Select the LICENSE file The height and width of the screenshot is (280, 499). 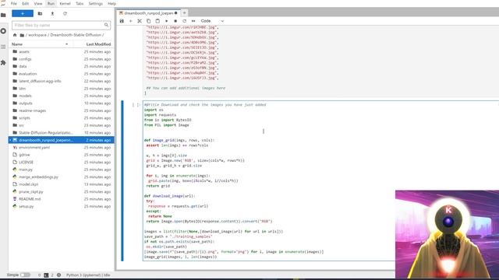[61, 162]
